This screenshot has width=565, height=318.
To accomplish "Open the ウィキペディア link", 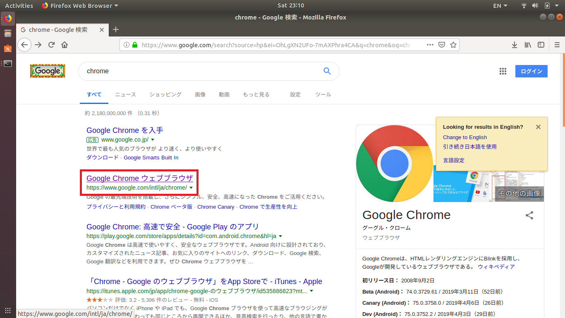I will [496, 267].
